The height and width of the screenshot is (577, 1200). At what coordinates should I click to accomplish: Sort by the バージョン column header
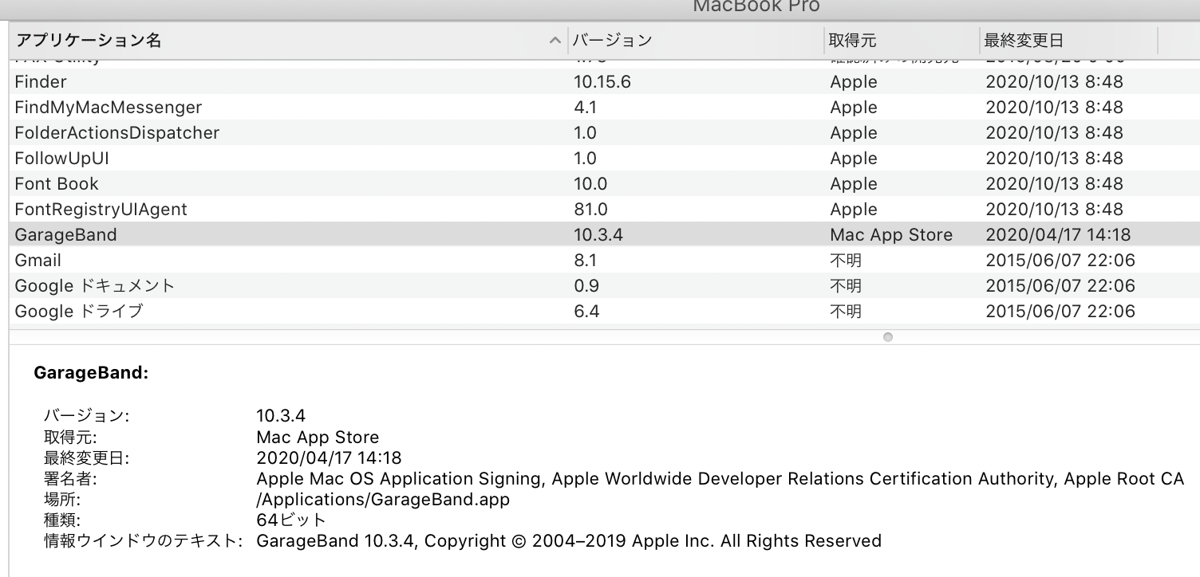[x=613, y=41]
